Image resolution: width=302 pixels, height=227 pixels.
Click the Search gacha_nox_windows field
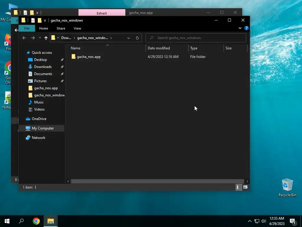point(196,38)
